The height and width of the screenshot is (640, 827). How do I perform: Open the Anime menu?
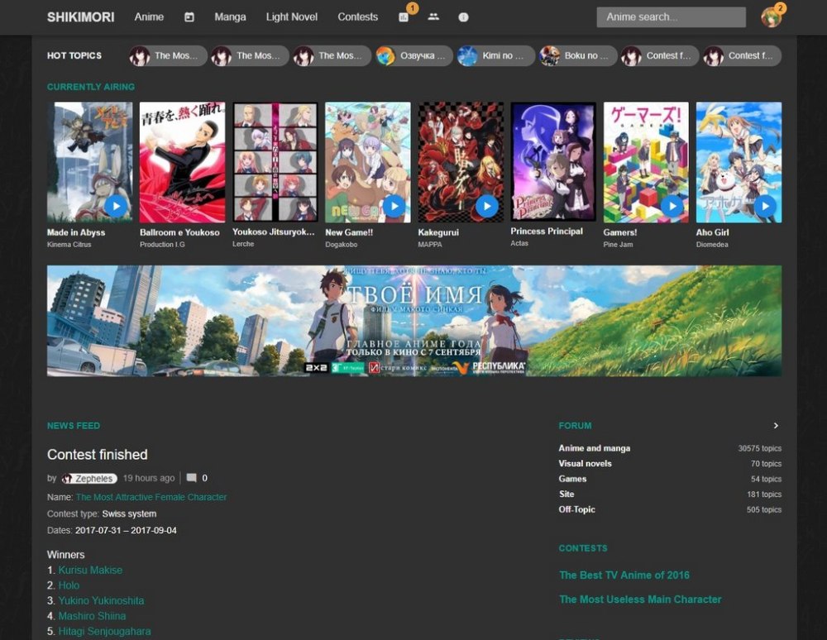click(149, 17)
